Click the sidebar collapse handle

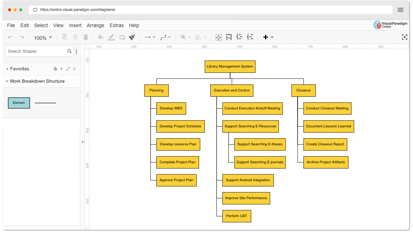pos(83,142)
